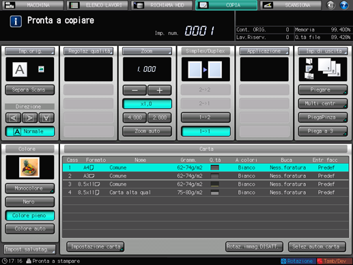Click the Carta panel header
Screen dimensions: 353x265
point(206,149)
